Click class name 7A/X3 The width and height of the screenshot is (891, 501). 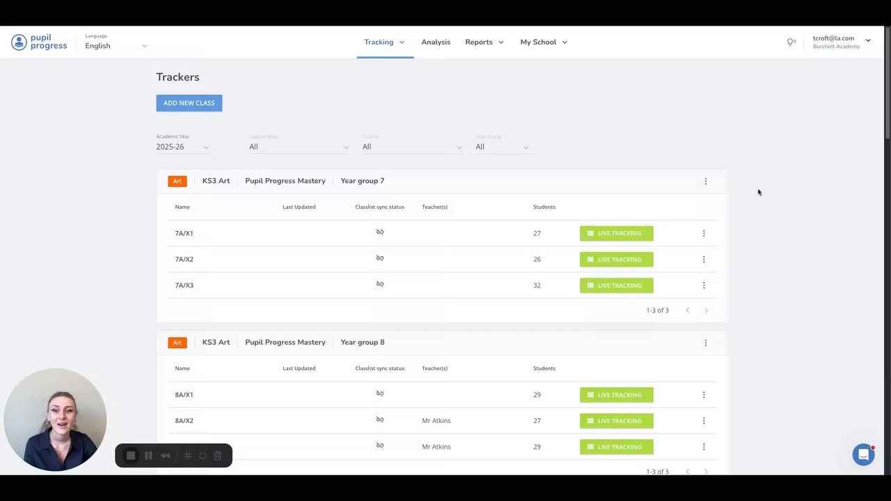184,285
